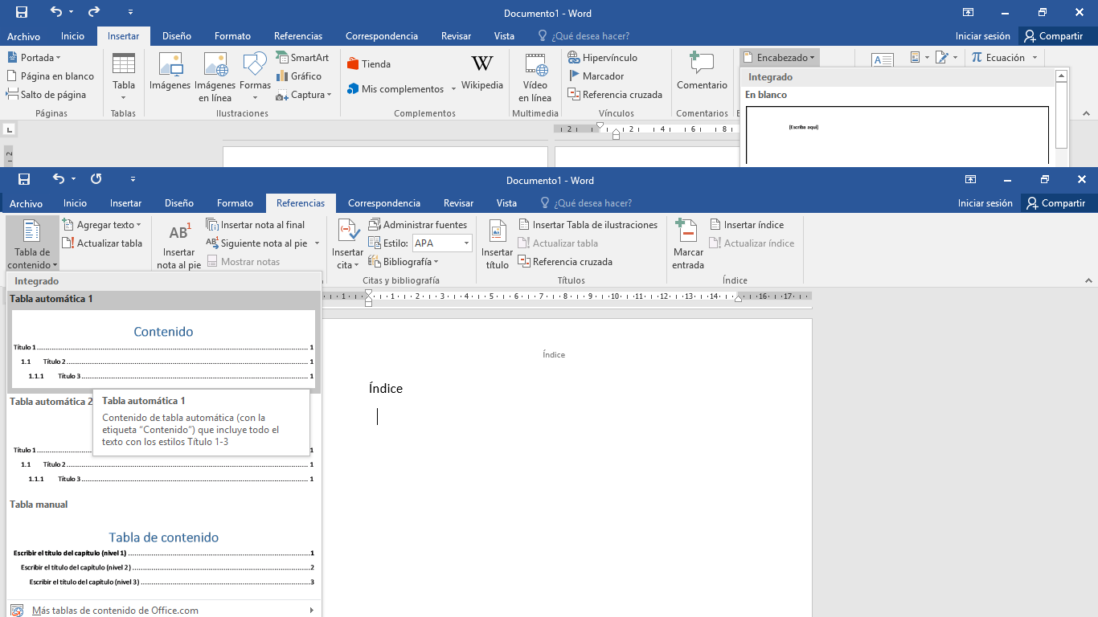This screenshot has height=617, width=1098.
Task: Insert SmartArt from the upper window ribbon
Action: [x=302, y=58]
